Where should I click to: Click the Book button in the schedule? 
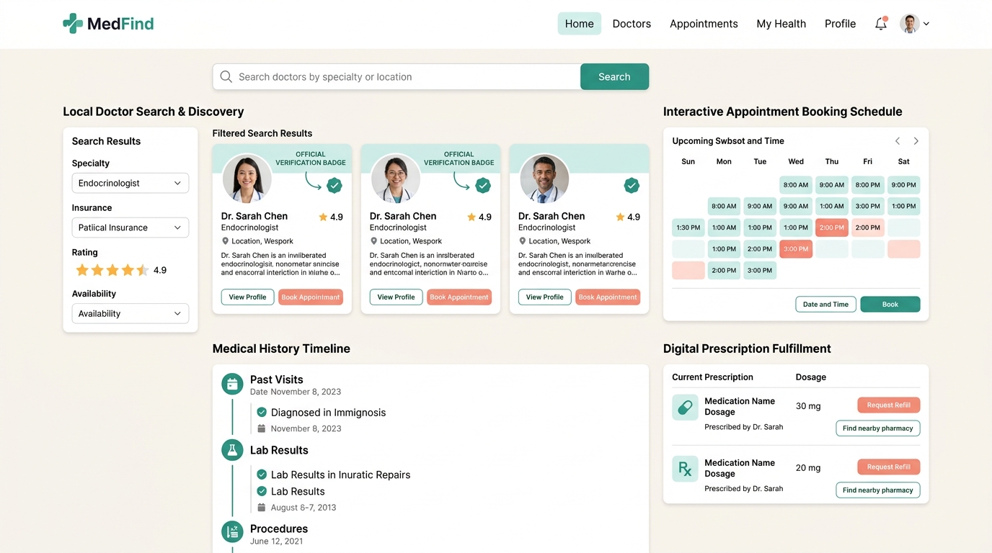(890, 305)
